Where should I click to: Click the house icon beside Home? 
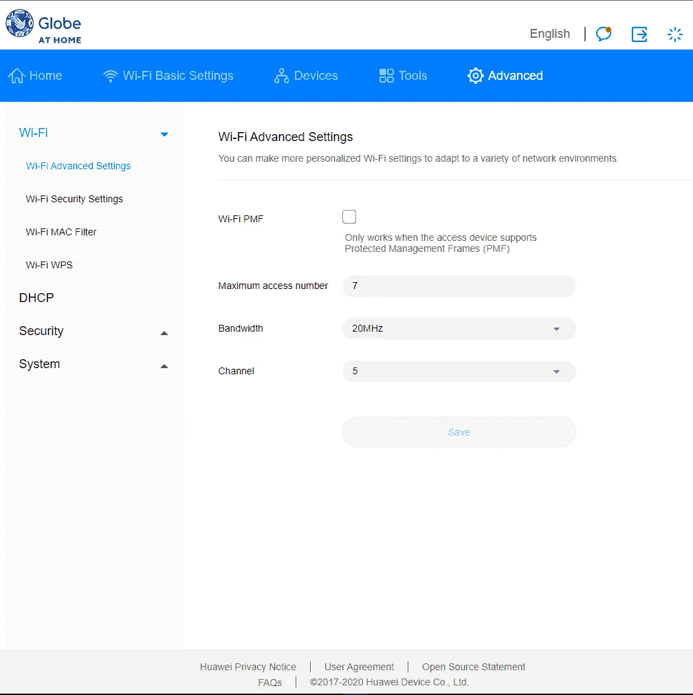point(16,76)
